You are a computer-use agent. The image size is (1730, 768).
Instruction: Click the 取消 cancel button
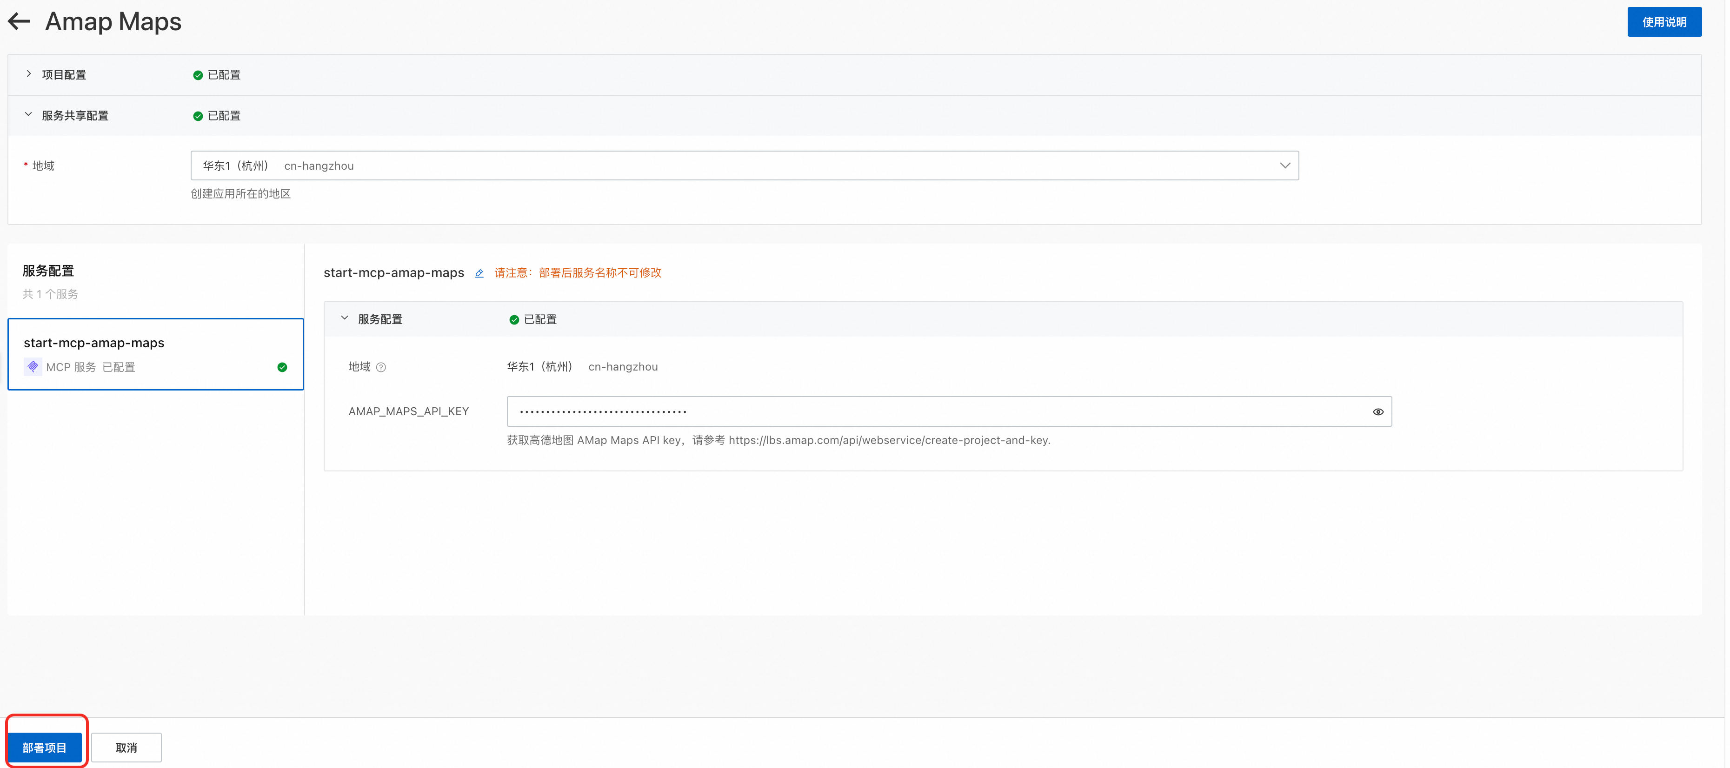pos(126,747)
